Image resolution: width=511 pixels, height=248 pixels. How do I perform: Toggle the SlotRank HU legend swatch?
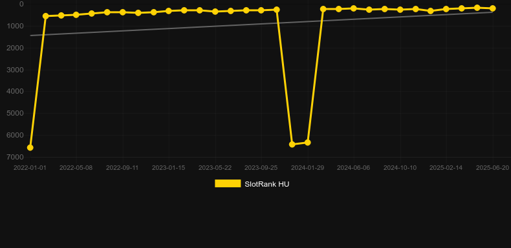[x=228, y=183]
